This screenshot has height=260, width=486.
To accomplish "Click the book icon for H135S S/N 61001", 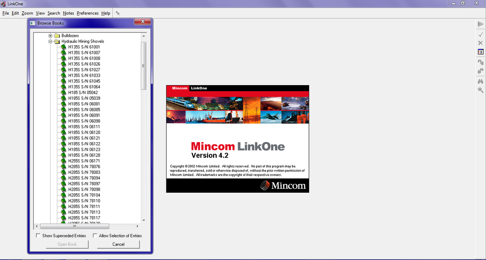I will coord(63,47).
